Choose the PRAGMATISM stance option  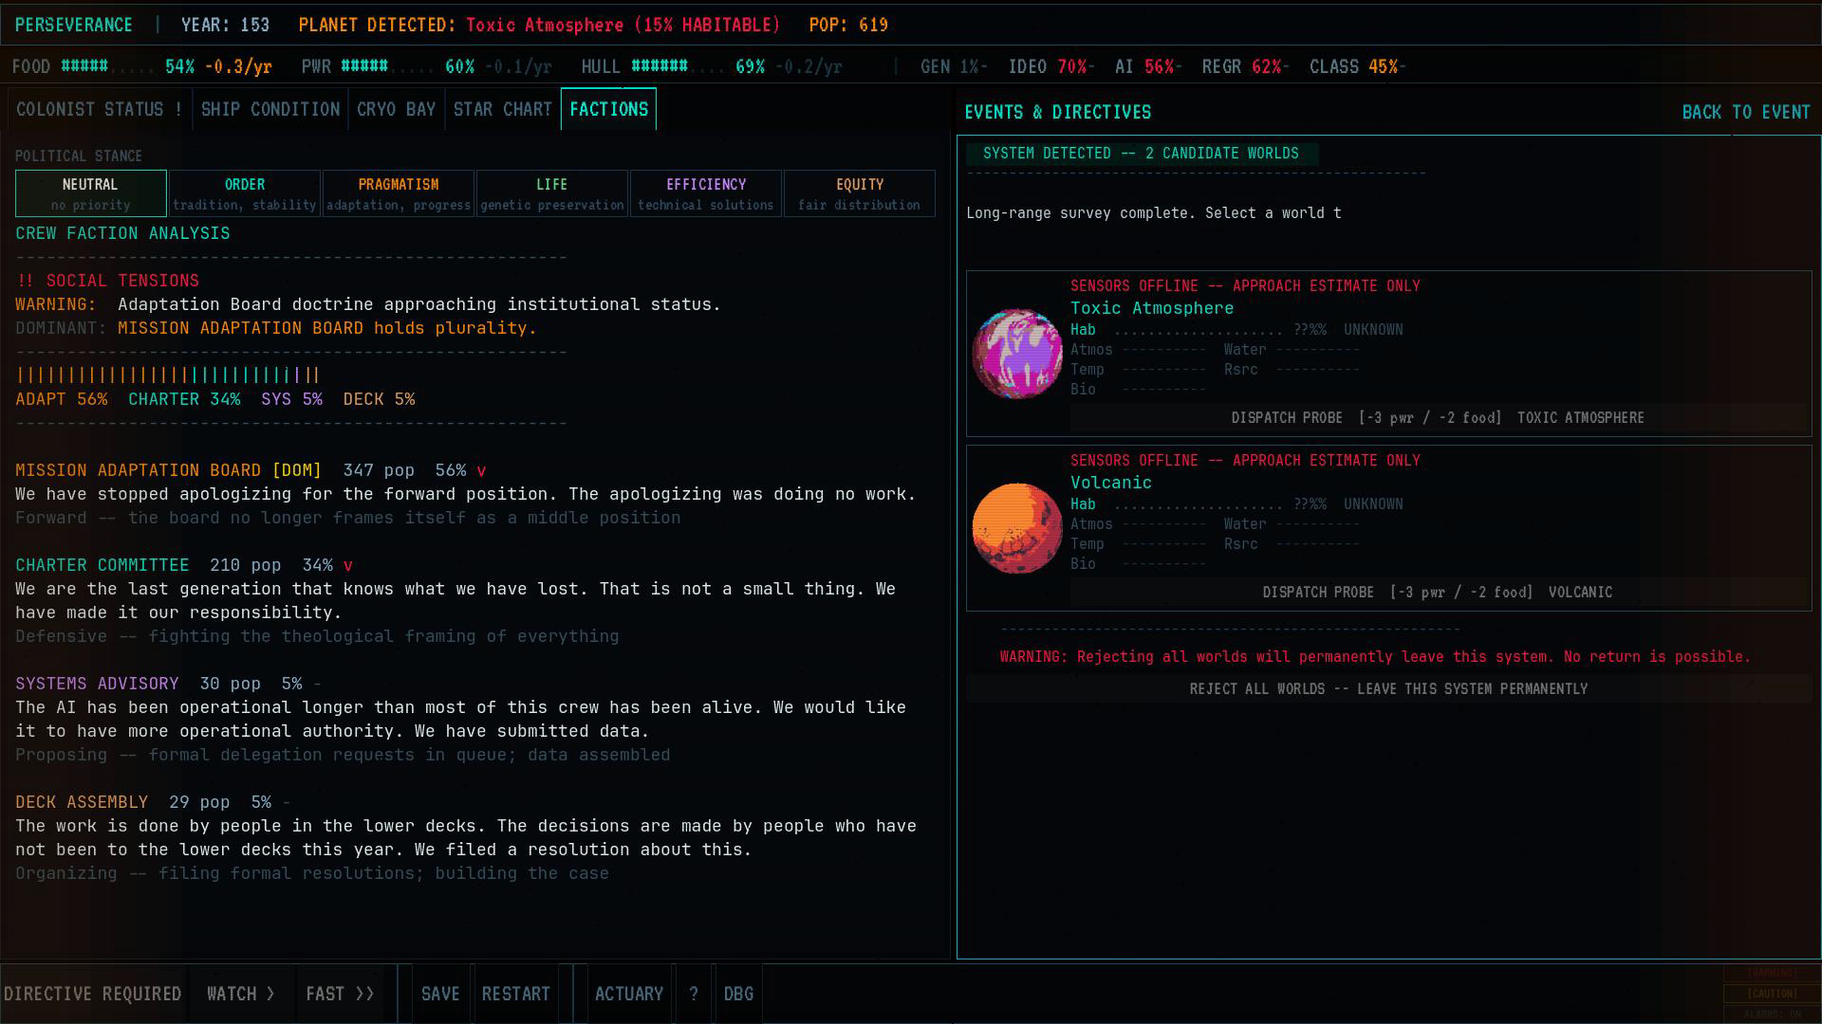pyautogui.click(x=399, y=193)
